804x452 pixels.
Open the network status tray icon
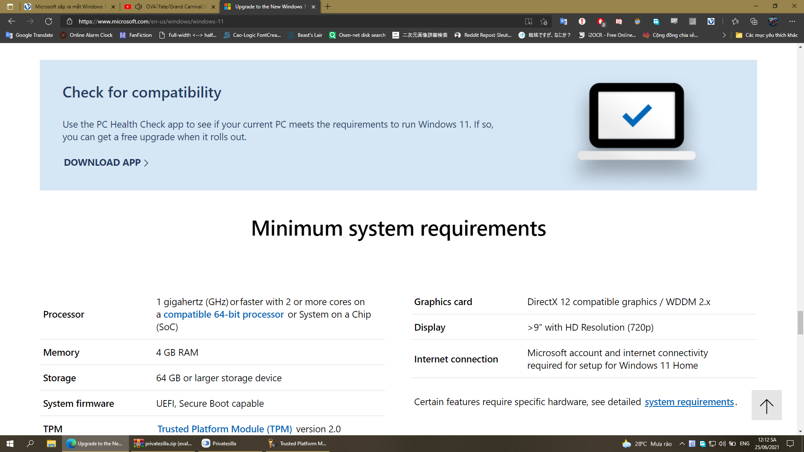[712, 444]
